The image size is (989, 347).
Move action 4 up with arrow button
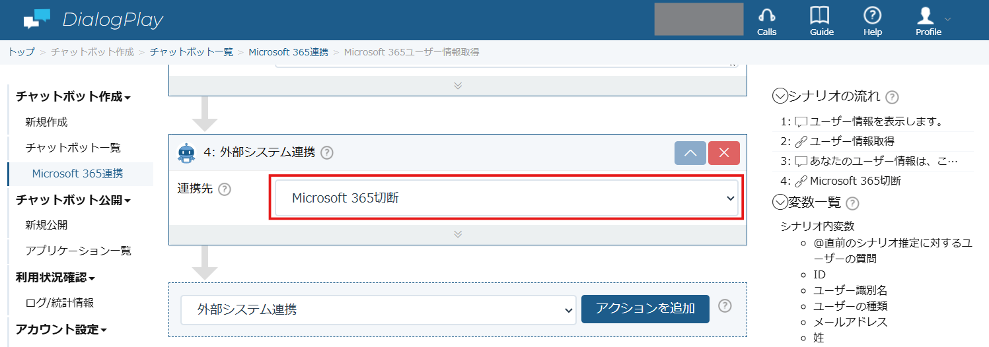690,152
